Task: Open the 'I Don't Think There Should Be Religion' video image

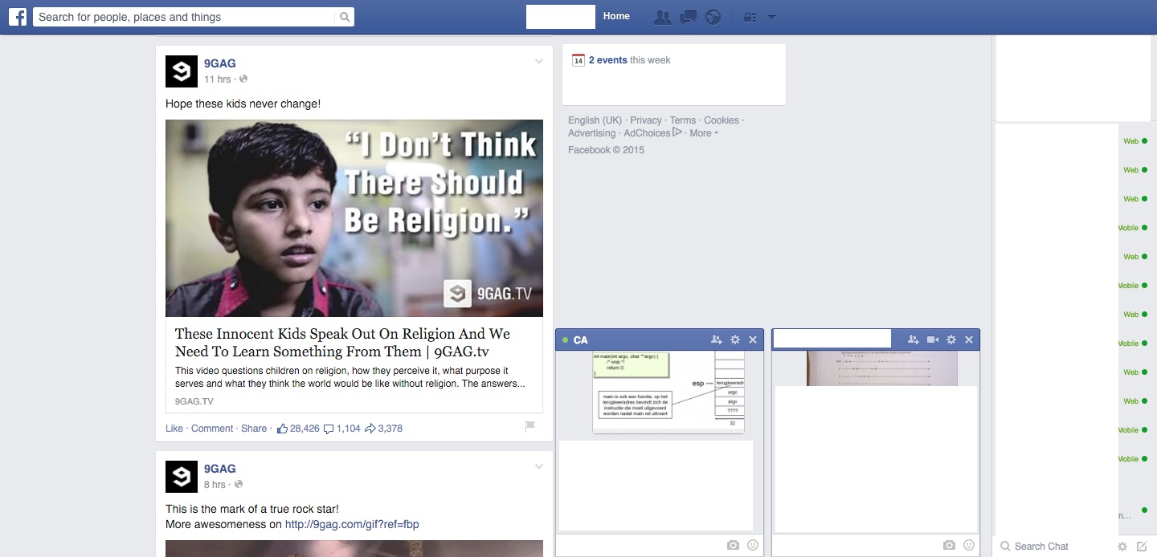Action: click(x=354, y=218)
